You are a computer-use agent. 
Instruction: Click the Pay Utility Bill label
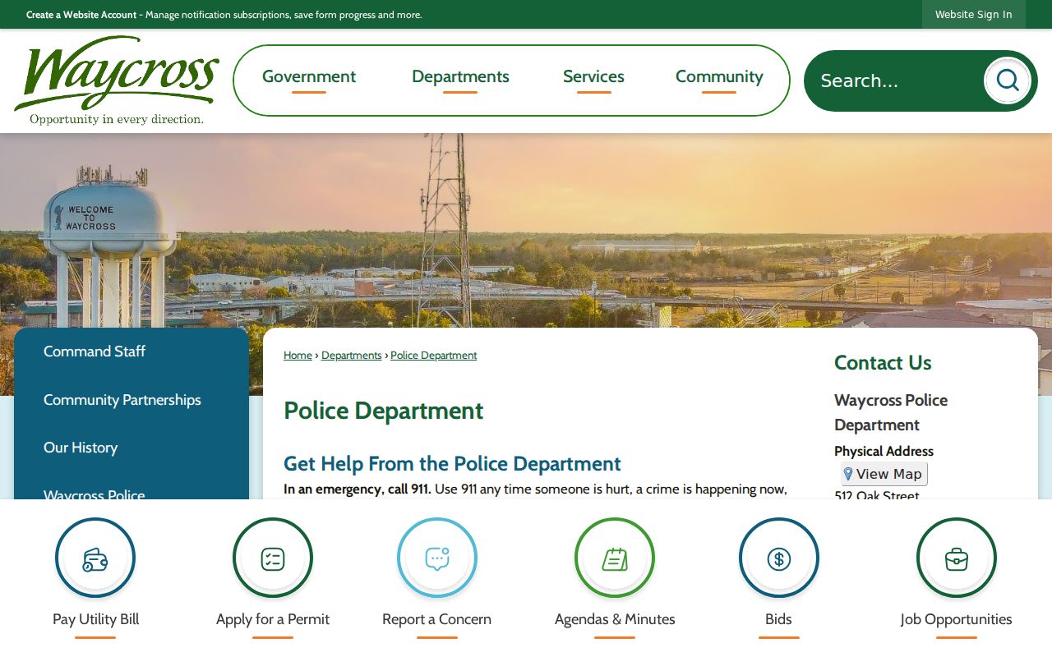[x=95, y=619]
